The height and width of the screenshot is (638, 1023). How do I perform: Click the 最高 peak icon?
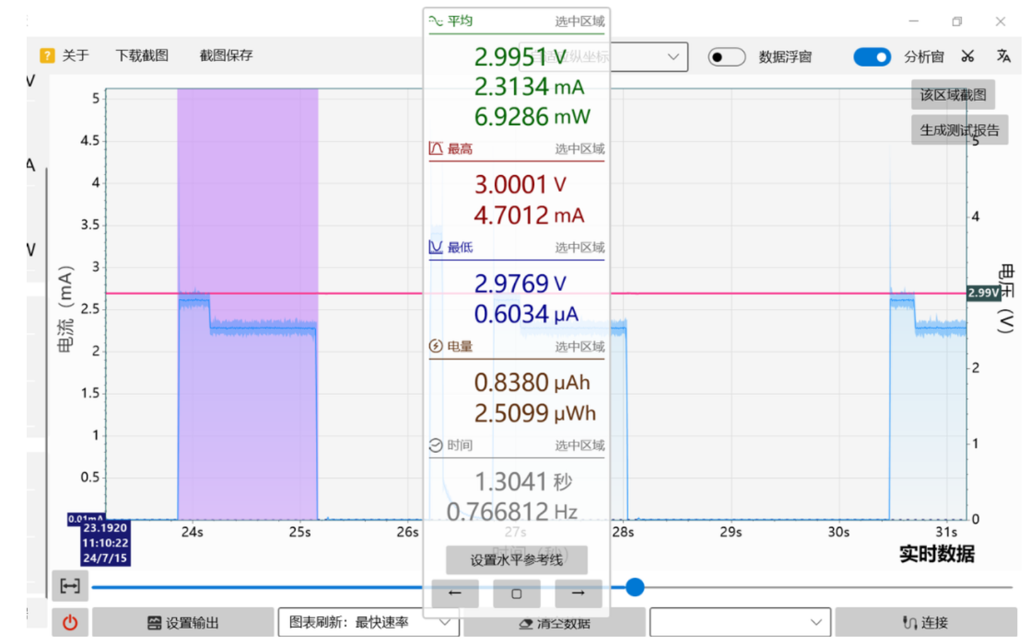click(x=435, y=149)
